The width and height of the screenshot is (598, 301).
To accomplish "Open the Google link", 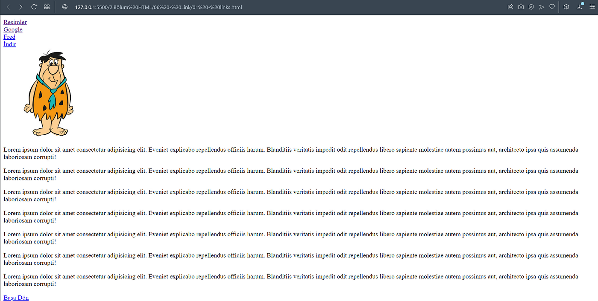I will click(13, 29).
